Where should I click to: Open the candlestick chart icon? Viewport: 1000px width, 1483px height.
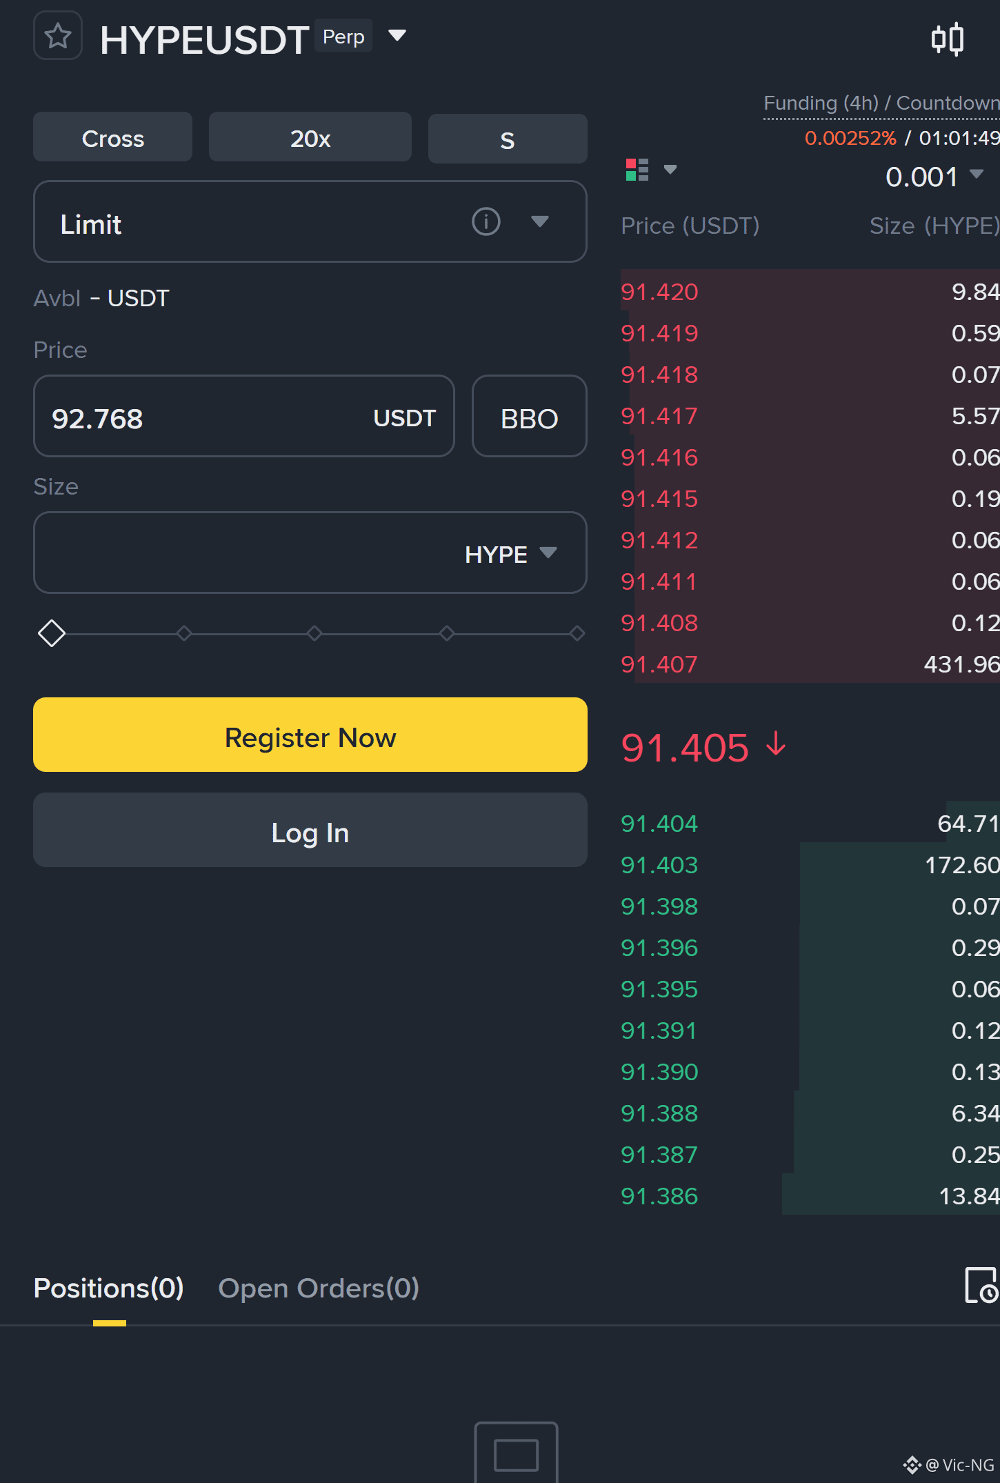tap(948, 39)
